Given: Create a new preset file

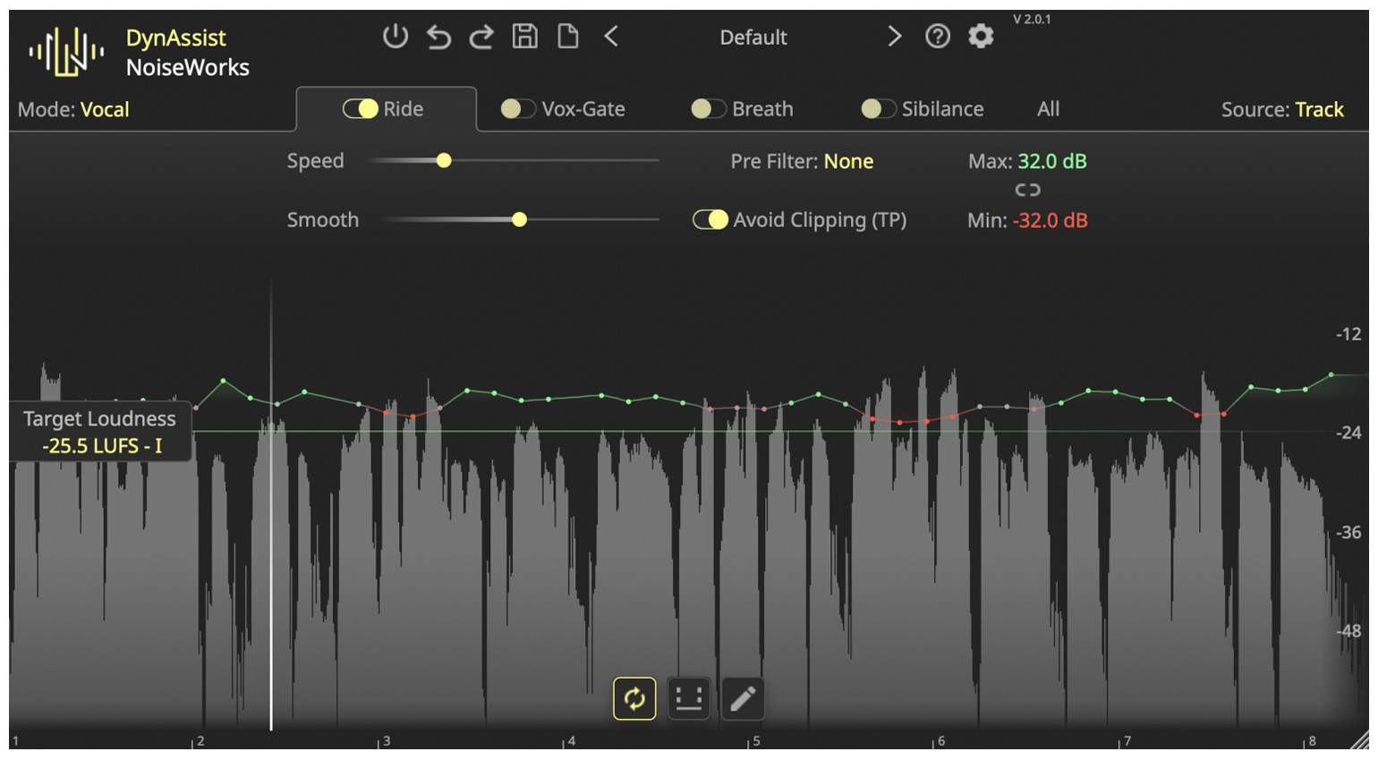Looking at the screenshot, I should pos(567,37).
